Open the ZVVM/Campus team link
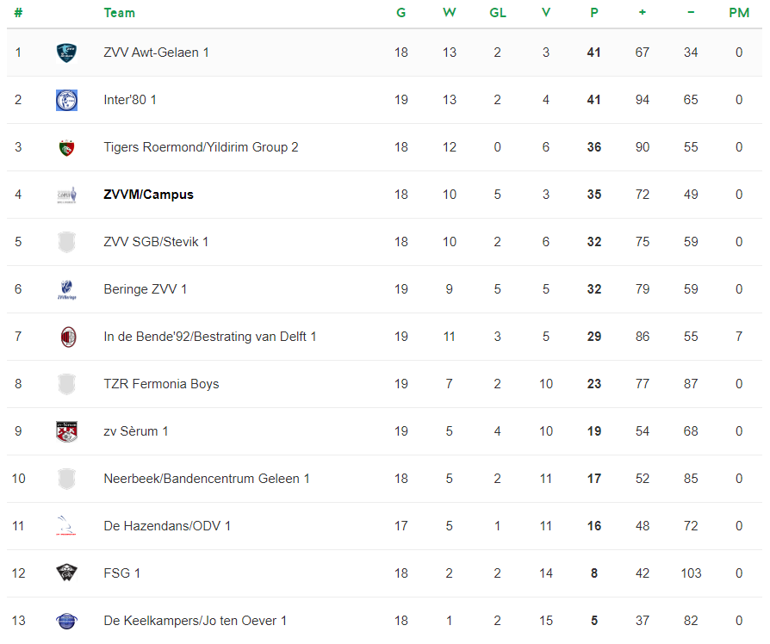The height and width of the screenshot is (644, 770). click(148, 195)
